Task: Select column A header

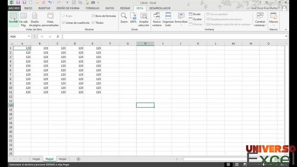Action: [x=22, y=44]
